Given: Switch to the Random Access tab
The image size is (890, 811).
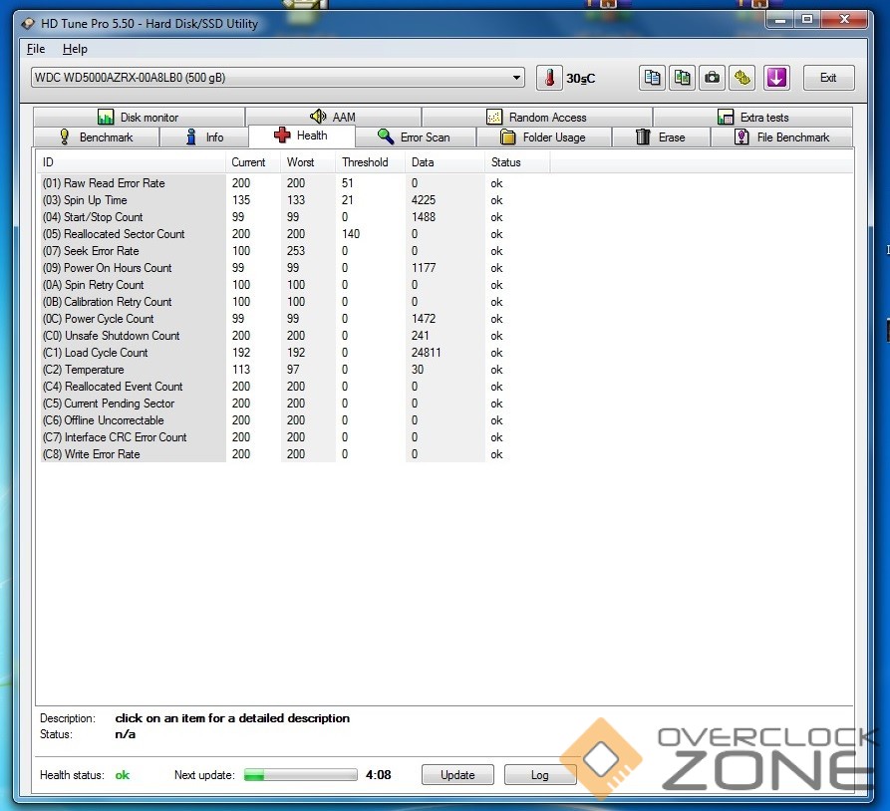Looking at the screenshot, I should click(x=537, y=117).
